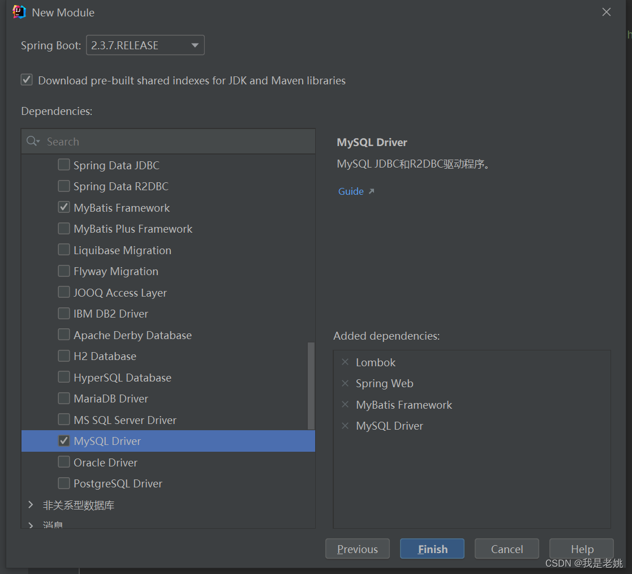This screenshot has width=632, height=574.
Task: Enable MS SQL Server Driver checkbox
Action: click(x=64, y=419)
